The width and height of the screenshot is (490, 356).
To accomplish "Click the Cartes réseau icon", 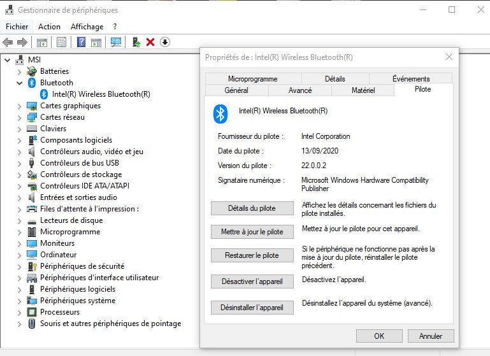I will click(x=32, y=117).
